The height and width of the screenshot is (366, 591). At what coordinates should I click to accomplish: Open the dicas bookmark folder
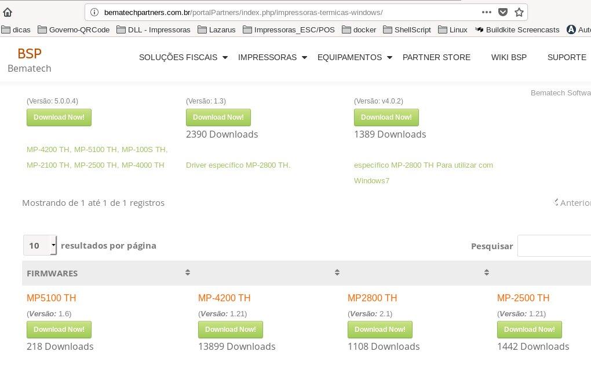click(x=16, y=29)
